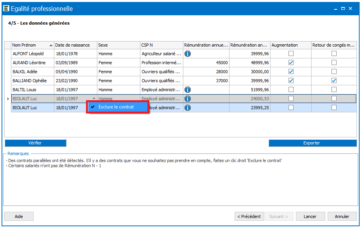
Task: Click the Lancer button
Action: pyautogui.click(x=310, y=216)
